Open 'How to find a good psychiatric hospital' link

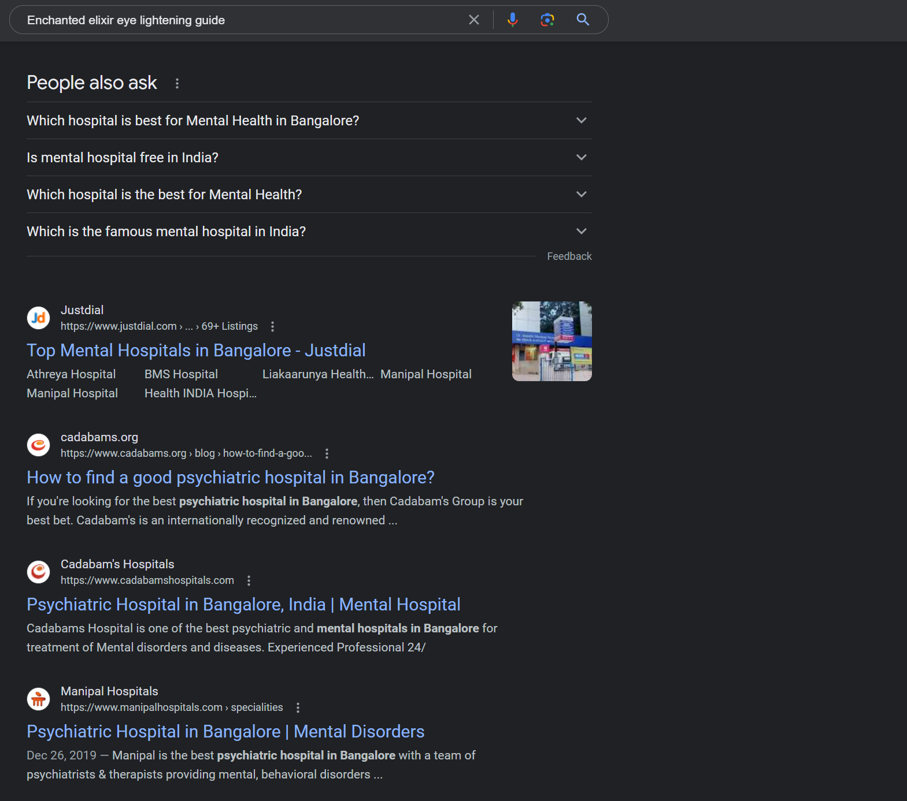click(x=231, y=478)
